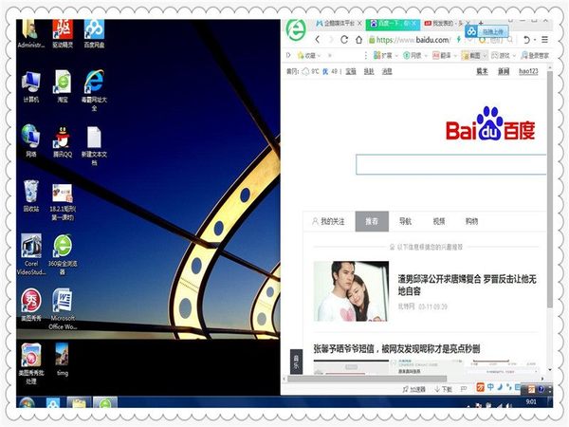Viewport: 569px width, 427px height.
Task: Open the file explorer taskbar icon
Action: 79,402
